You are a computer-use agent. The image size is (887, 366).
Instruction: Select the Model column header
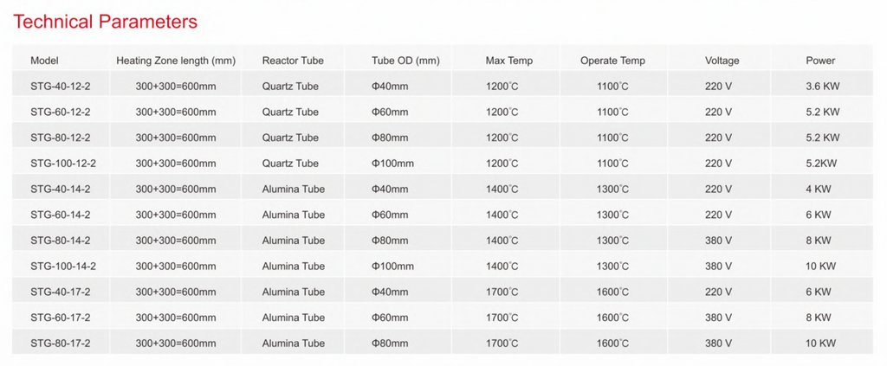tap(44, 61)
